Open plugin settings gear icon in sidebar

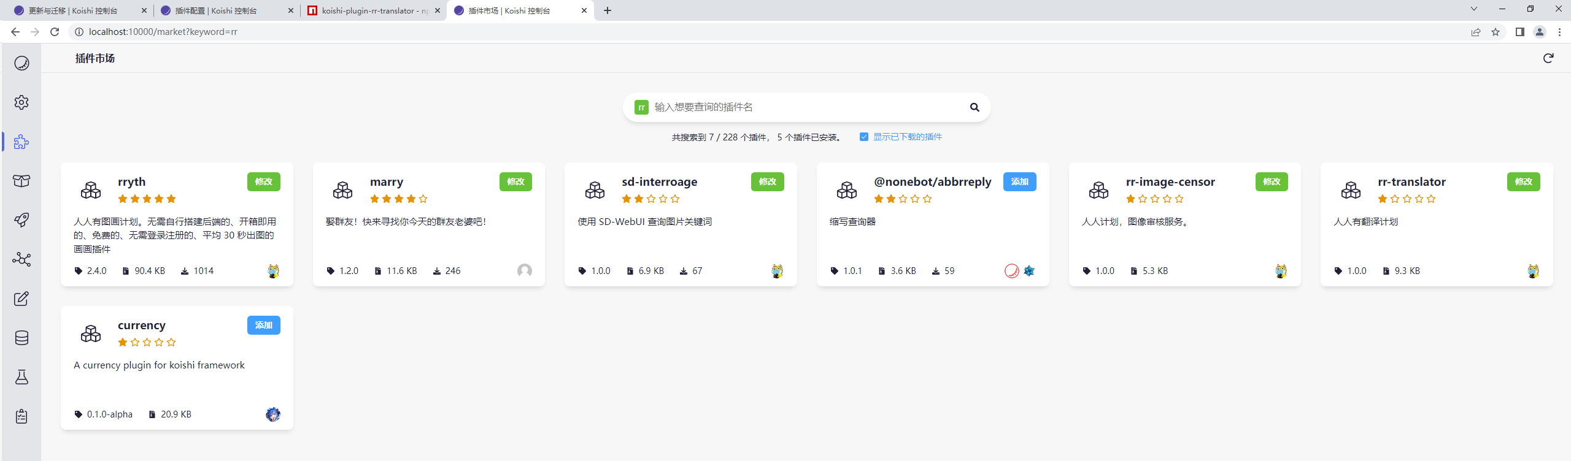click(x=21, y=102)
